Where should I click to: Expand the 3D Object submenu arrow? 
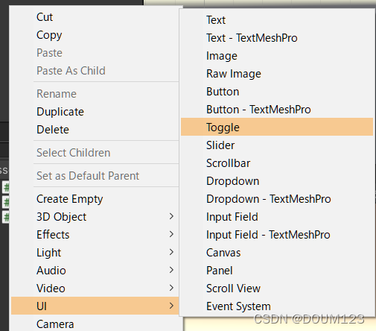click(171, 216)
